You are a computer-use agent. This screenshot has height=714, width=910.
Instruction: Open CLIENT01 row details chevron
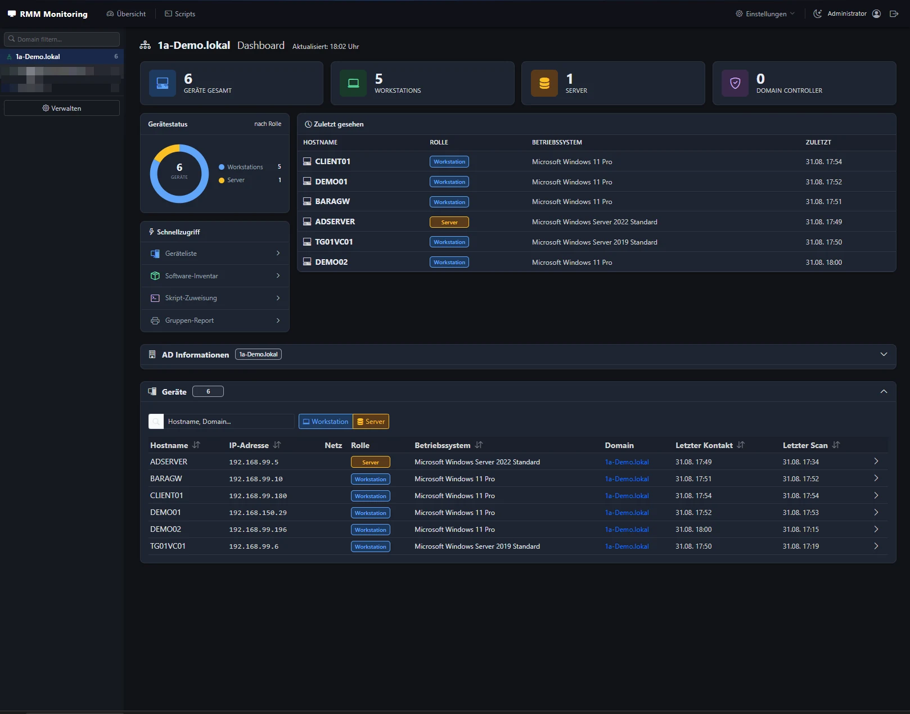pos(876,495)
